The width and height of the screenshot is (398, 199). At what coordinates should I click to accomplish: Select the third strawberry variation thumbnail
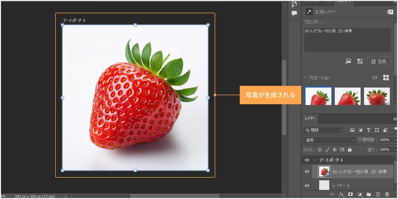pyautogui.click(x=377, y=96)
